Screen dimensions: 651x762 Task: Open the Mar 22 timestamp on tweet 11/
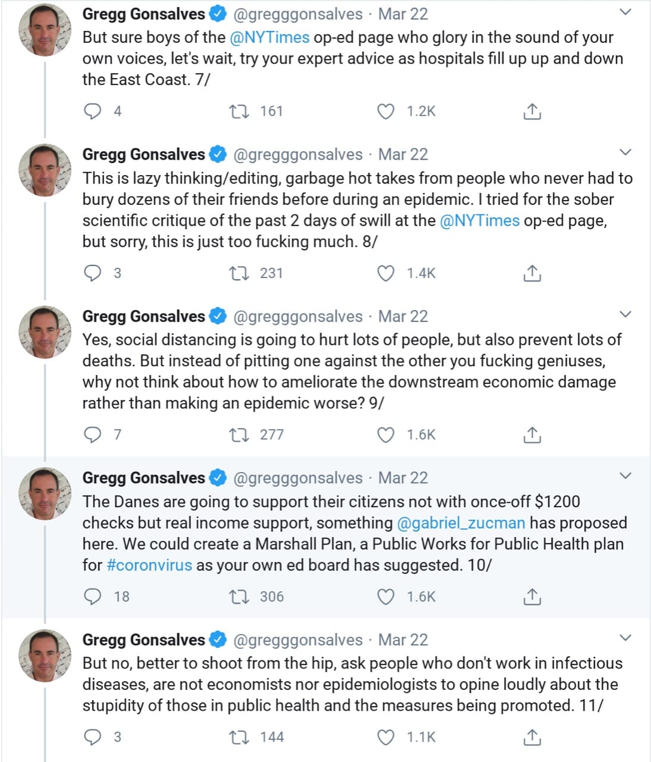click(403, 640)
